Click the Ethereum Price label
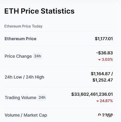 20,39
